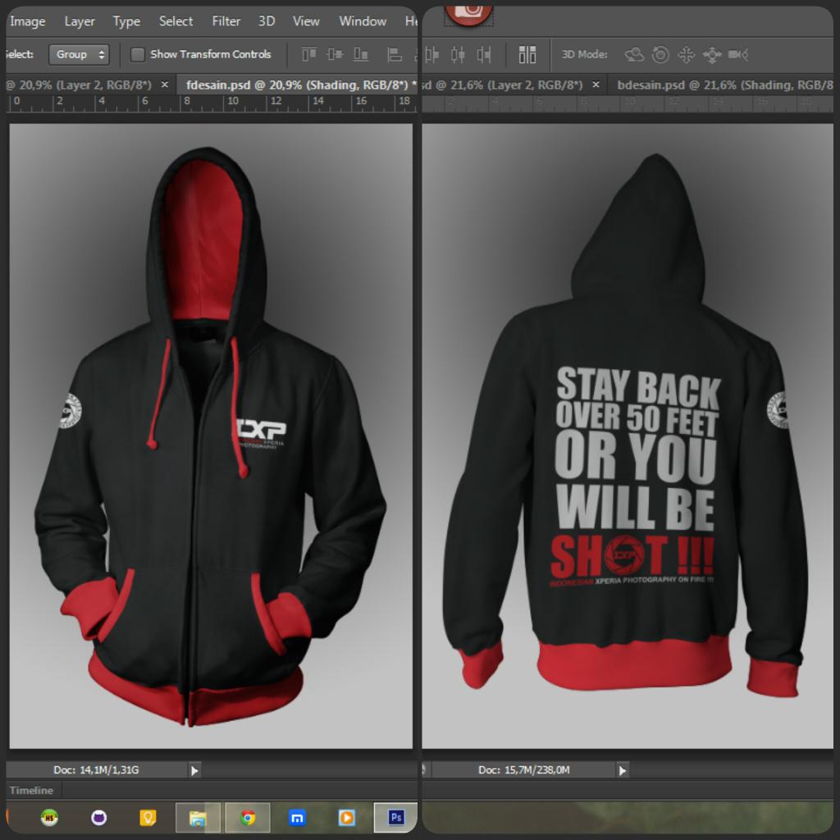Click Align vertical centers icon
The height and width of the screenshot is (840, 840).
(335, 54)
